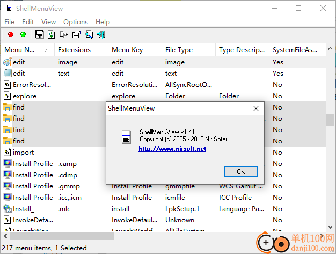Image resolution: width=336 pixels, height=254 pixels.
Task: Click the vertical scrollbar thumb
Action: tap(330, 120)
